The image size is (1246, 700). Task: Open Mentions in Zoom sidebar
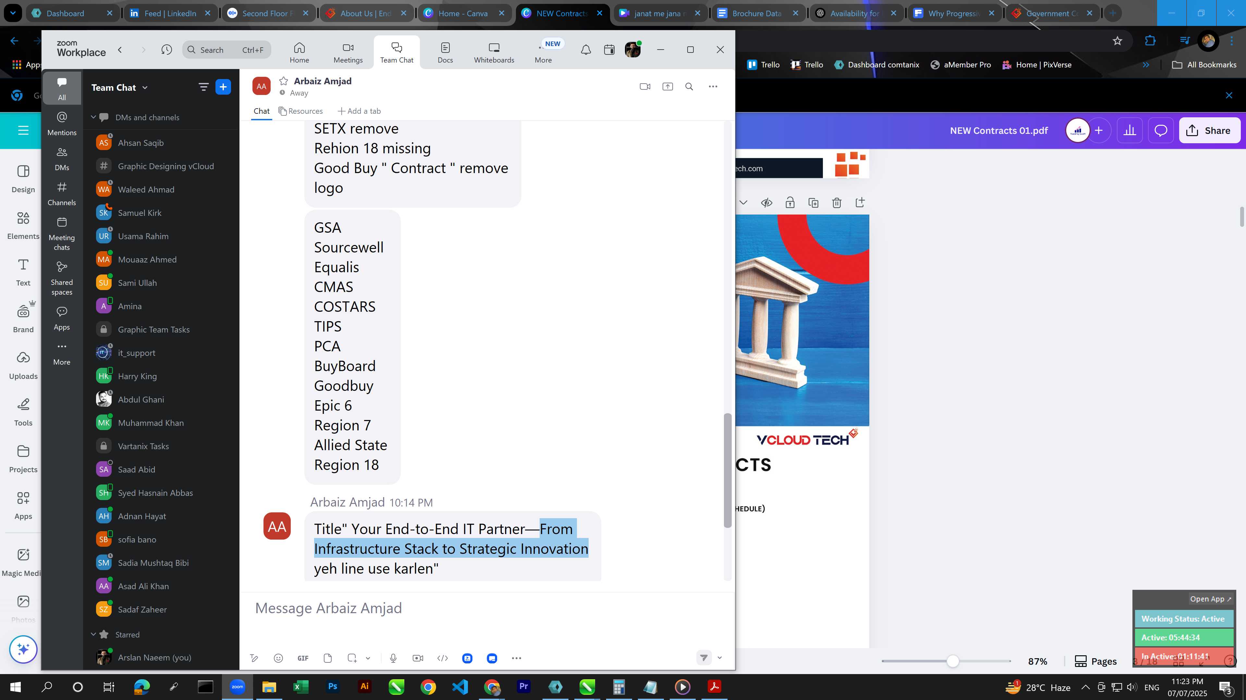[x=62, y=124]
